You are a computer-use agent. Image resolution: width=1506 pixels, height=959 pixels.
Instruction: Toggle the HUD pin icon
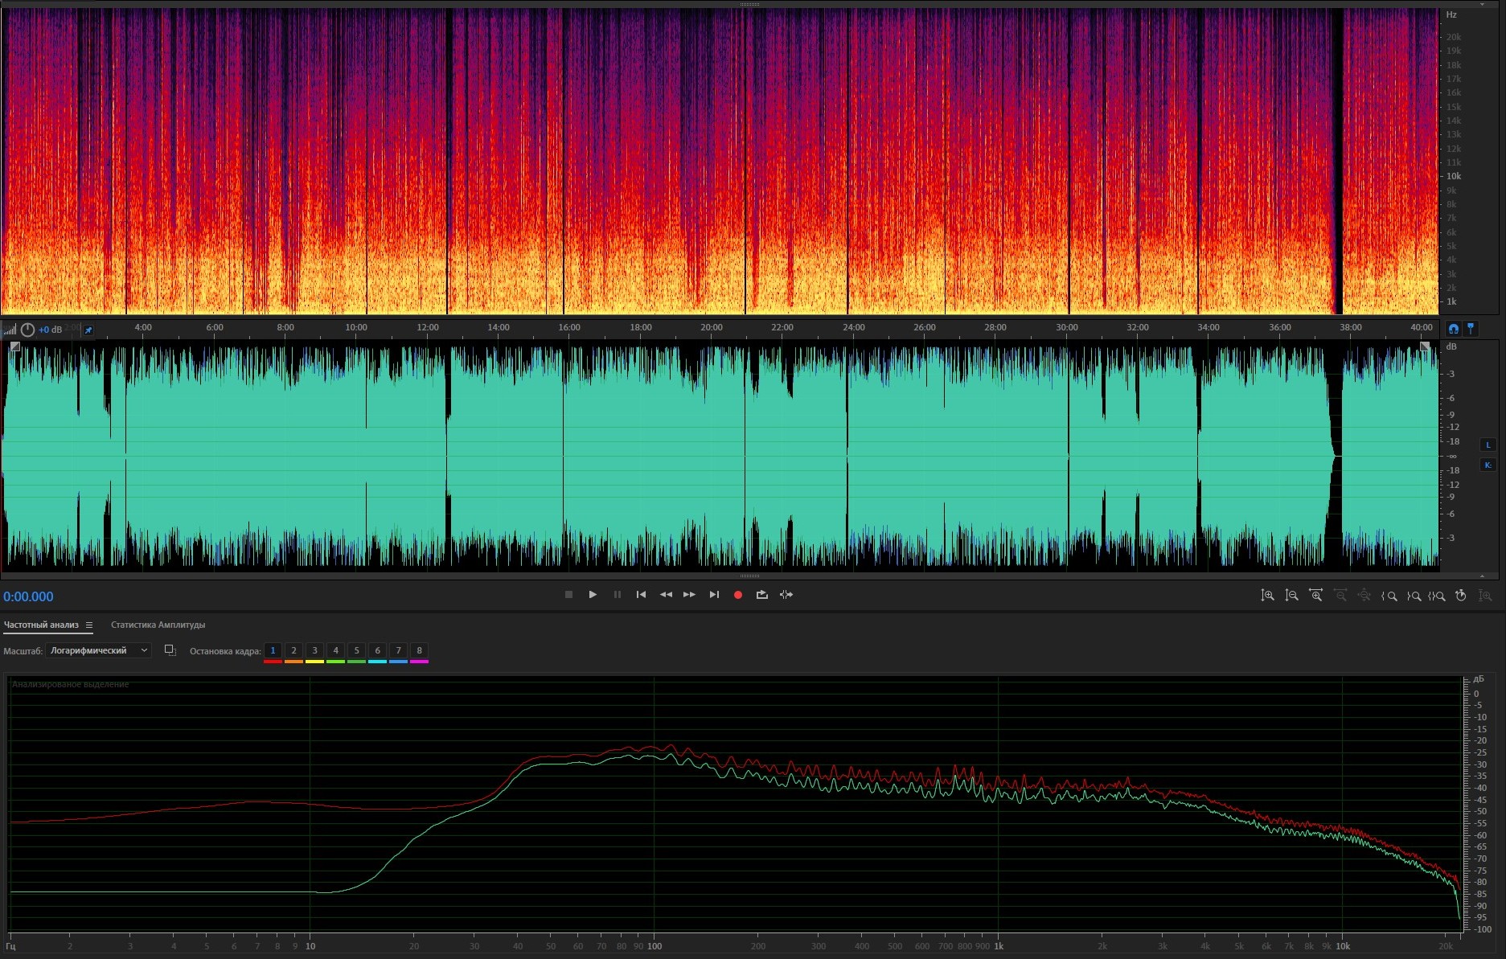[x=88, y=330]
